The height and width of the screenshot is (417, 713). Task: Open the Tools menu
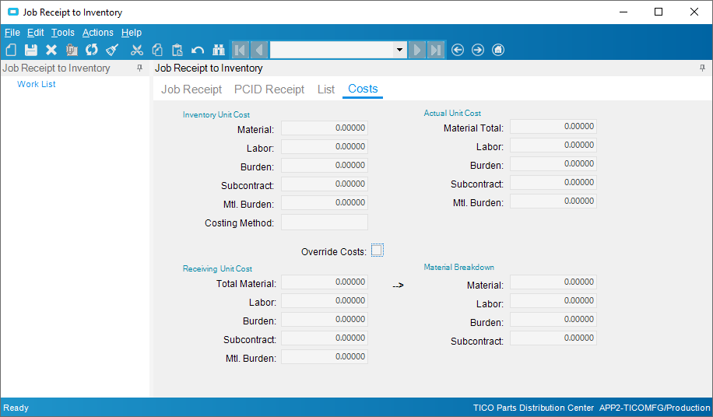coord(63,33)
